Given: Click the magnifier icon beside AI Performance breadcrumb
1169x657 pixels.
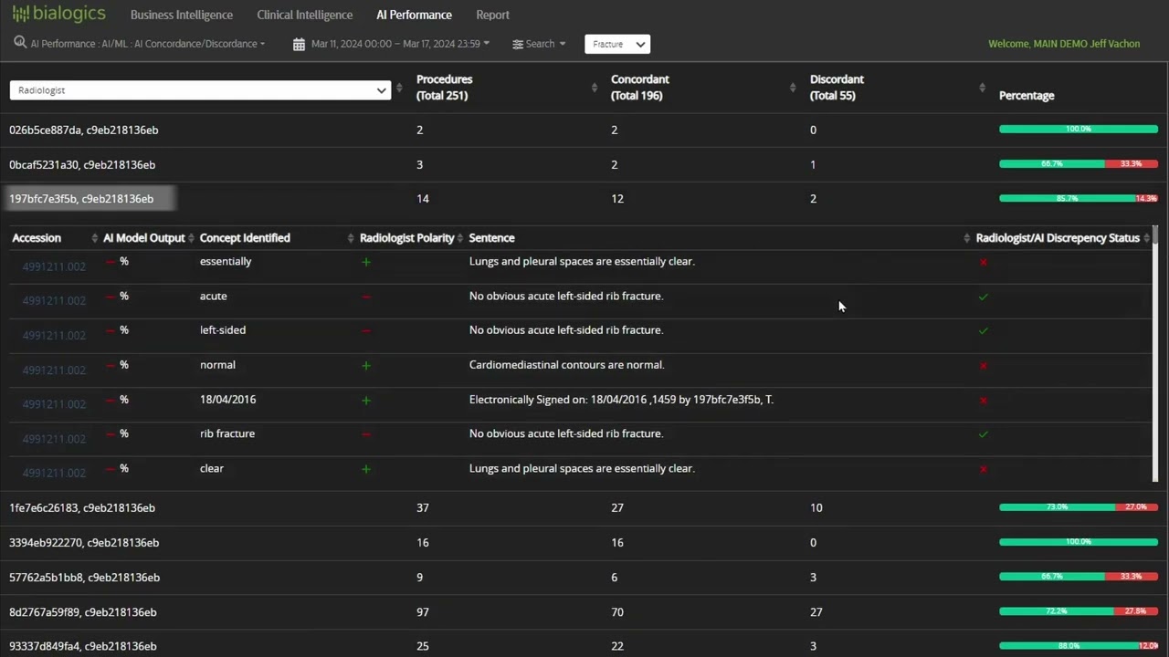Looking at the screenshot, I should point(20,43).
